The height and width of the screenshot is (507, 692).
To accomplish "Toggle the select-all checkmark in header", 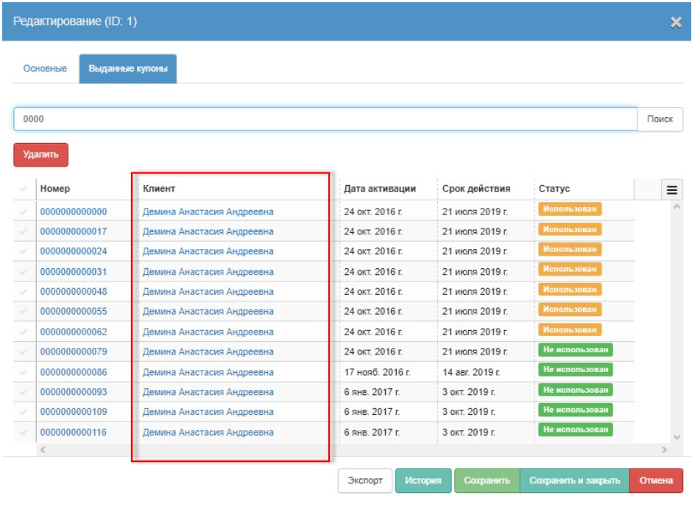I will point(24,189).
